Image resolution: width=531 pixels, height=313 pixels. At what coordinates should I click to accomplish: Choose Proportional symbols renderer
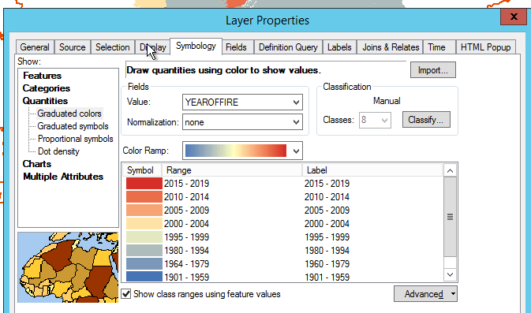coord(76,139)
